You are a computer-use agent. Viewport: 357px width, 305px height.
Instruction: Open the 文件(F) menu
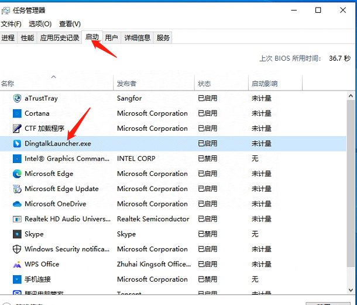11,24
